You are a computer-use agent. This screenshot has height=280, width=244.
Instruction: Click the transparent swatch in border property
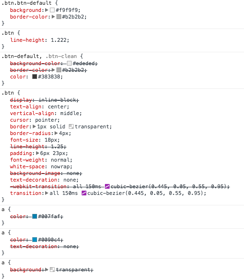[71, 126]
